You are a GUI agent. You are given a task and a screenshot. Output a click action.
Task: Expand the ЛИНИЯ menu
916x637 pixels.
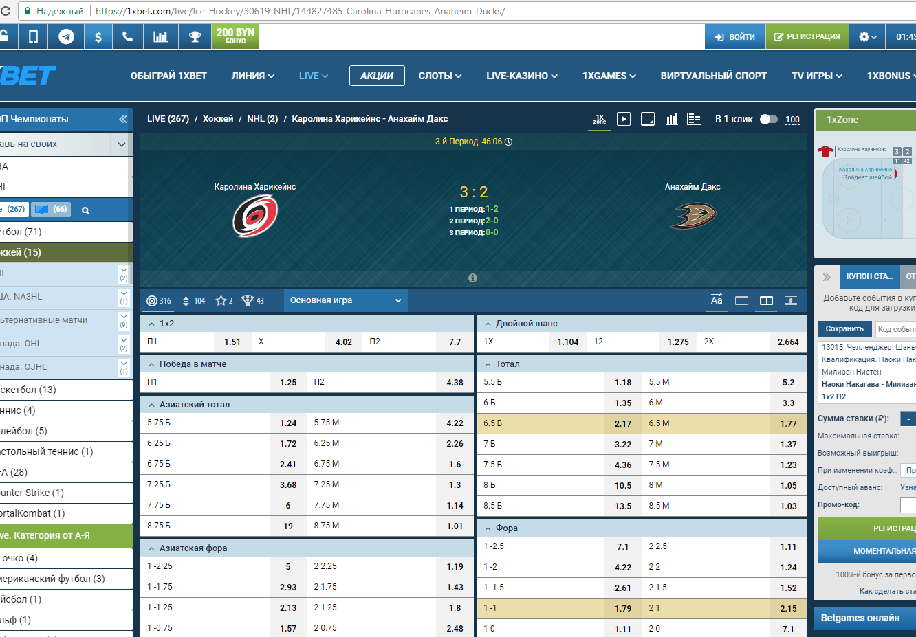(x=253, y=76)
